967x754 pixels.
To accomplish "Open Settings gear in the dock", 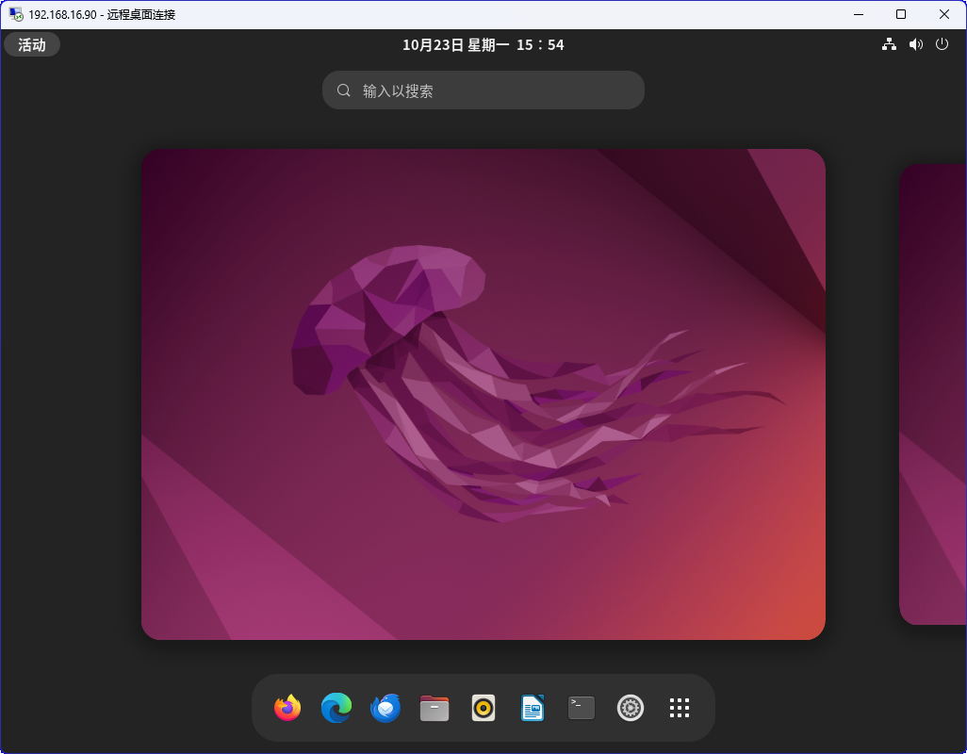I will [x=631, y=708].
